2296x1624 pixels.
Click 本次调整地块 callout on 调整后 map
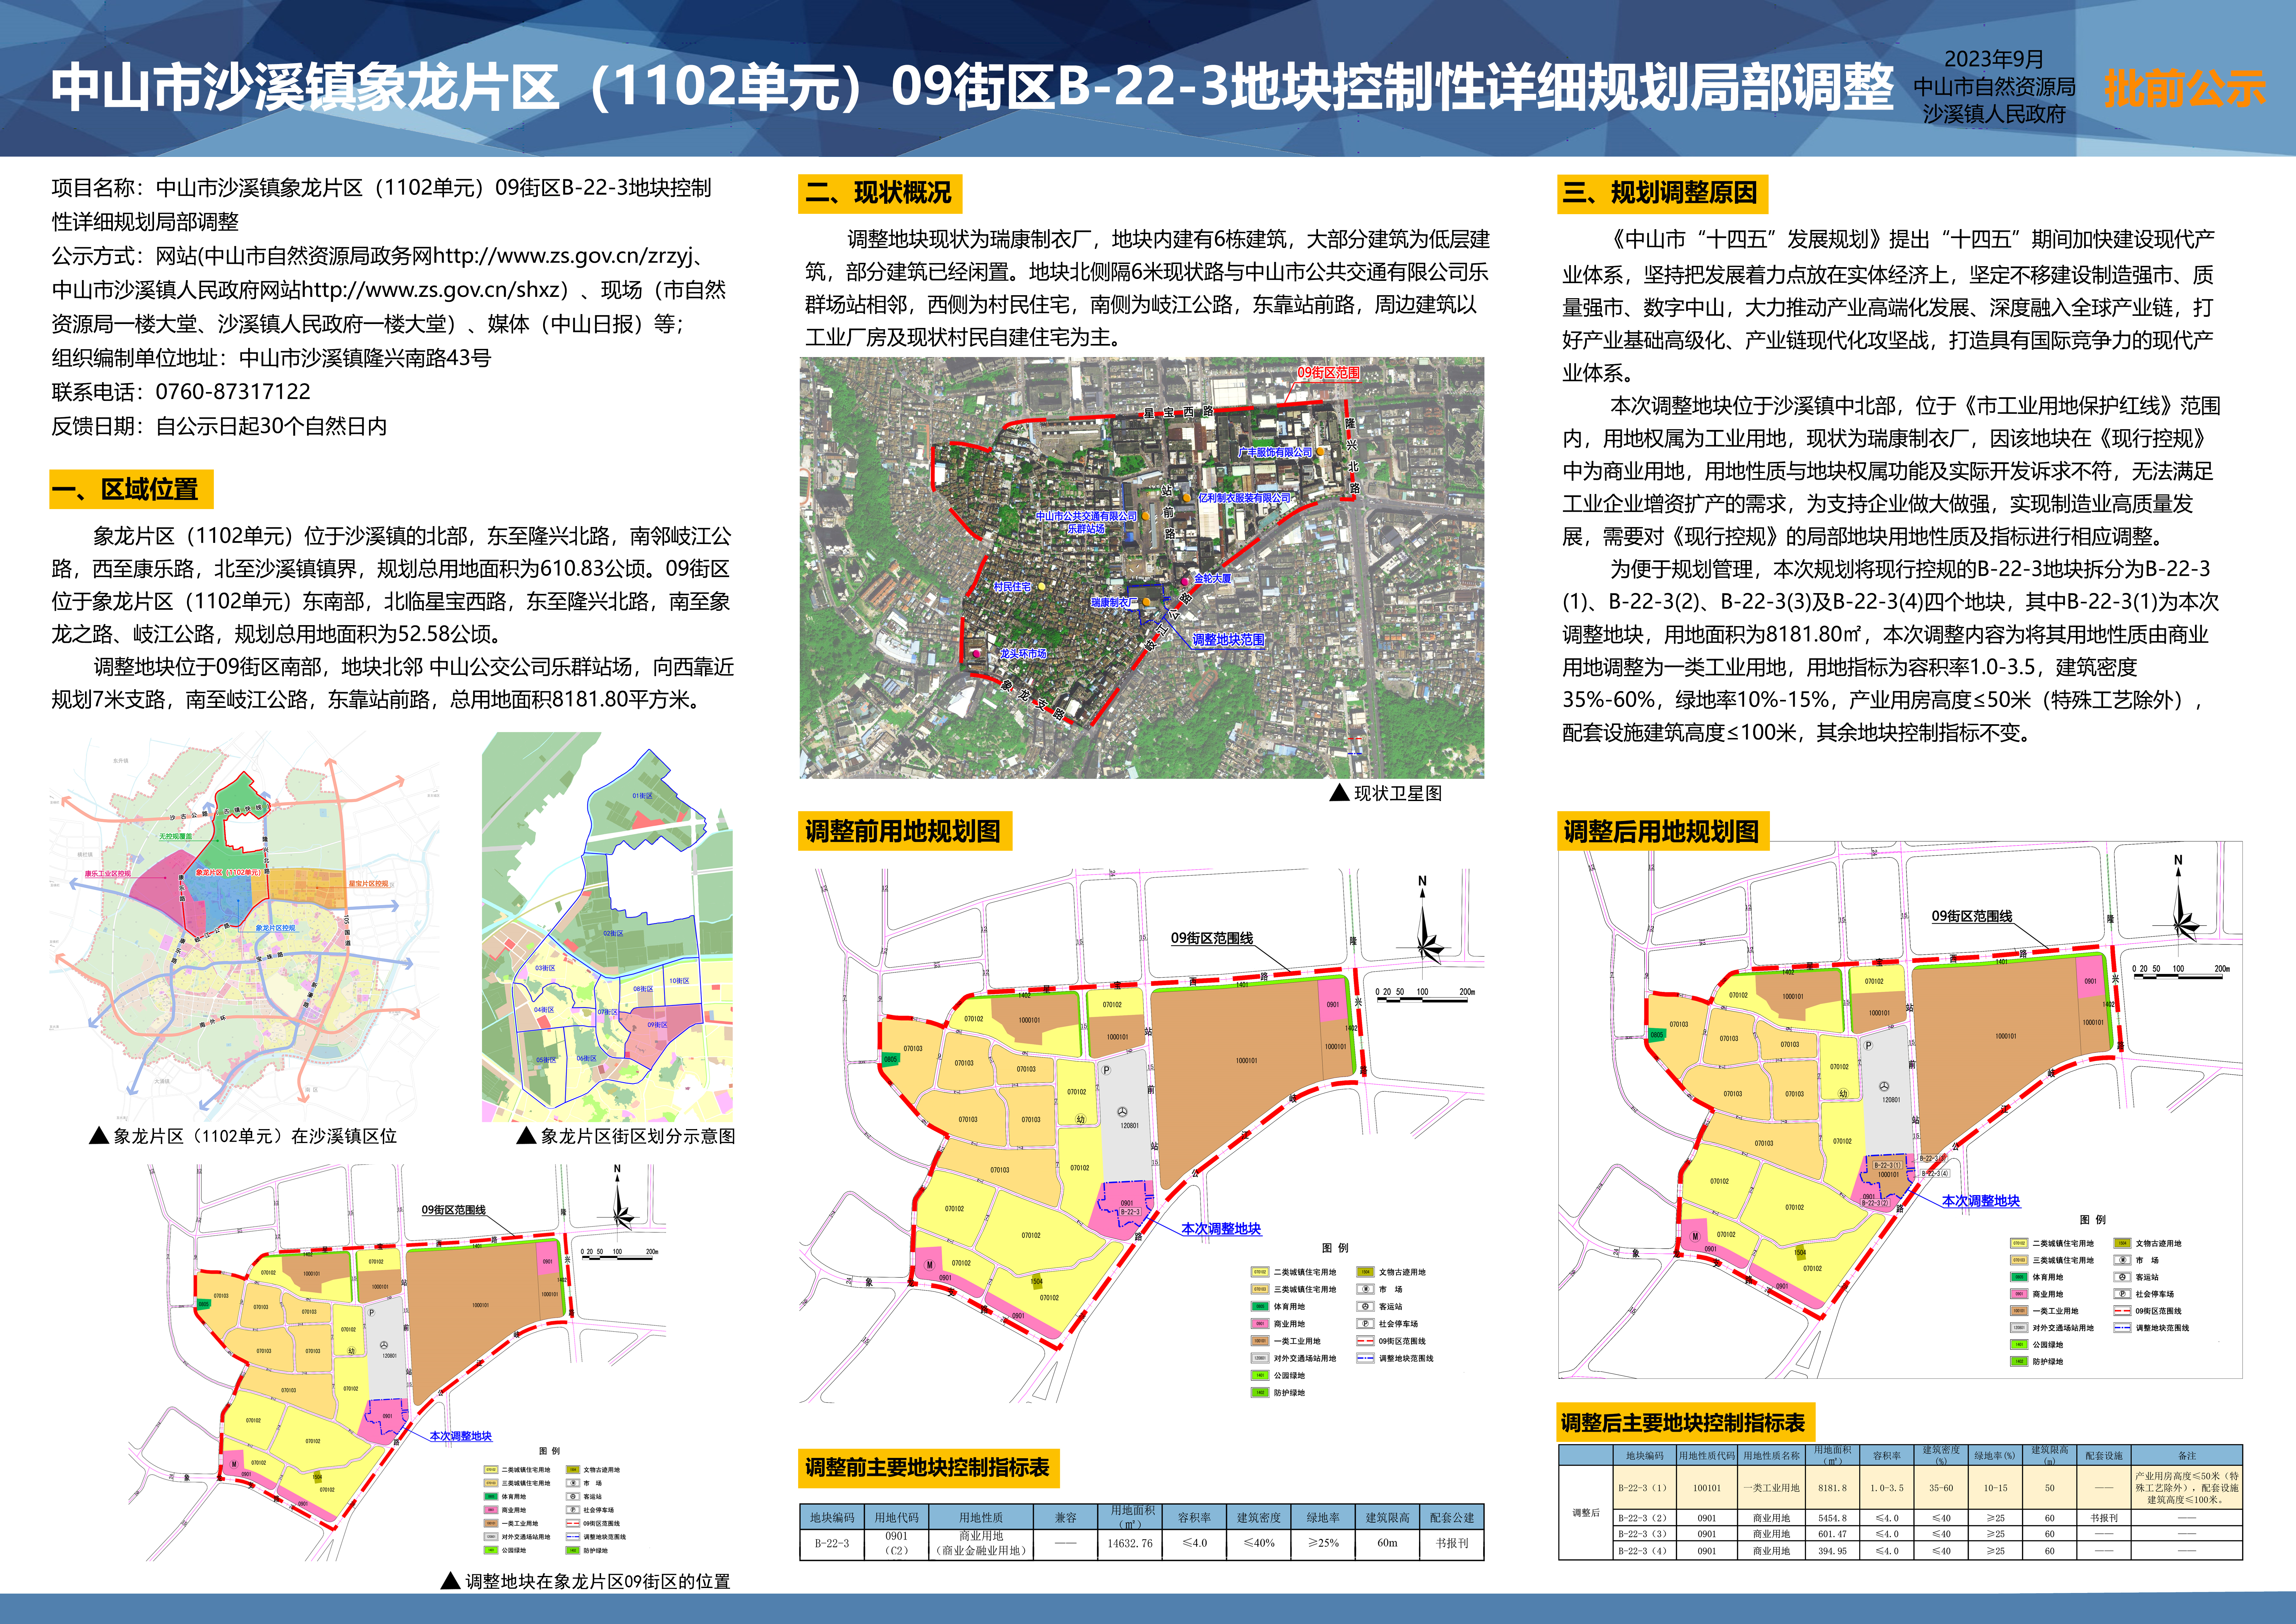click(x=1981, y=1201)
